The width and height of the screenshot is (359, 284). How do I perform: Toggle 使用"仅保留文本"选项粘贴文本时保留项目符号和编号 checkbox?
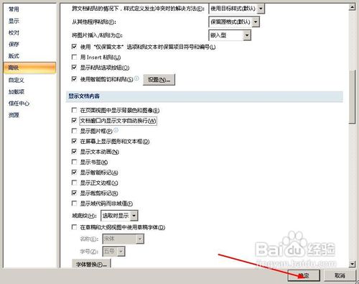point(74,47)
